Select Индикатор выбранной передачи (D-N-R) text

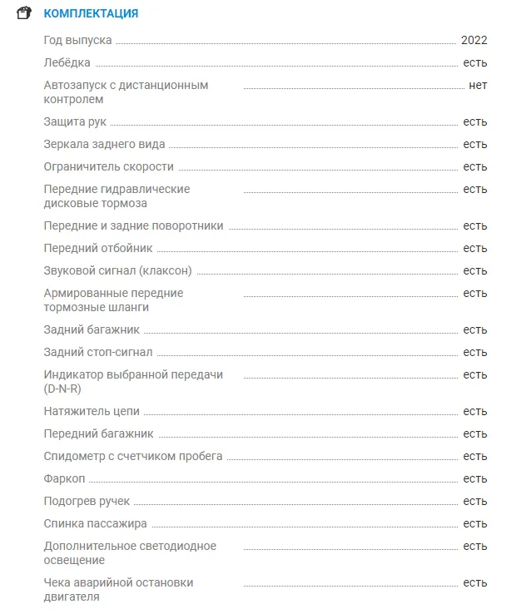pyautogui.click(x=133, y=382)
